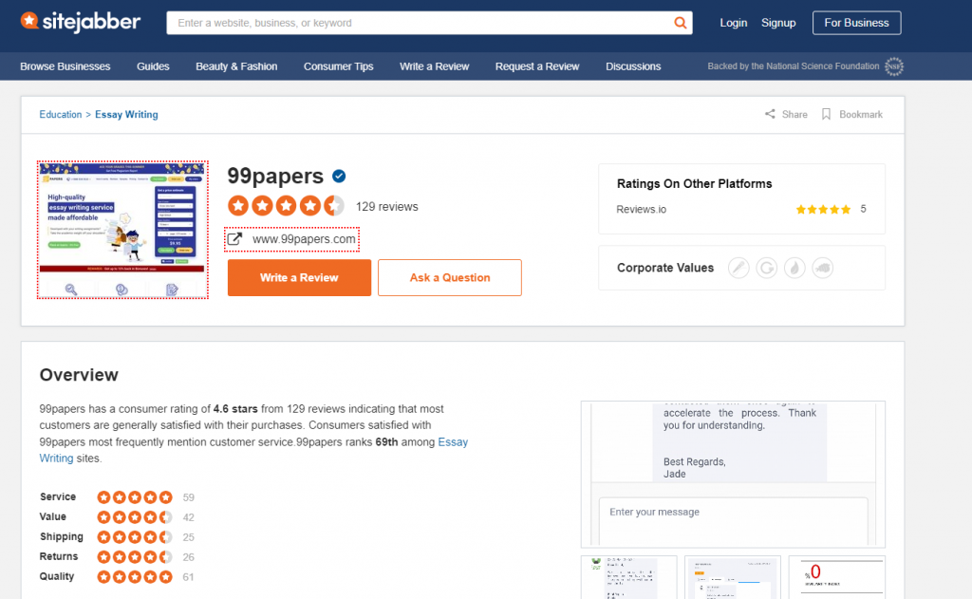Screen dimensions: 972x599
Task: Click the Ratings On Other Platforms heading
Action: click(x=694, y=183)
